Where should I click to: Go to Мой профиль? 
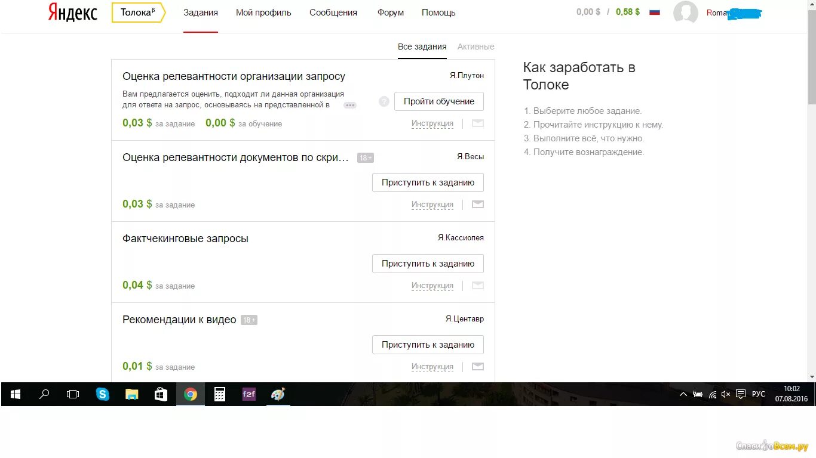(263, 13)
